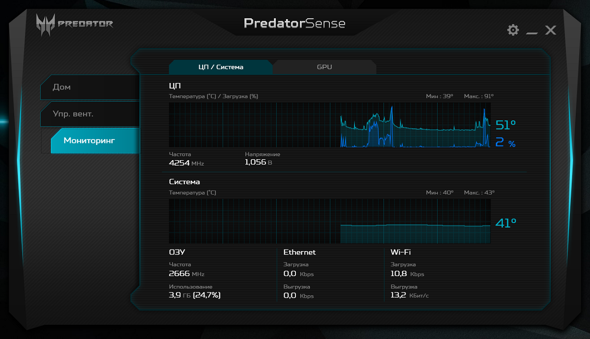The width and height of the screenshot is (590, 339).
Task: Click the system temperature reading 41°
Action: pyautogui.click(x=506, y=224)
